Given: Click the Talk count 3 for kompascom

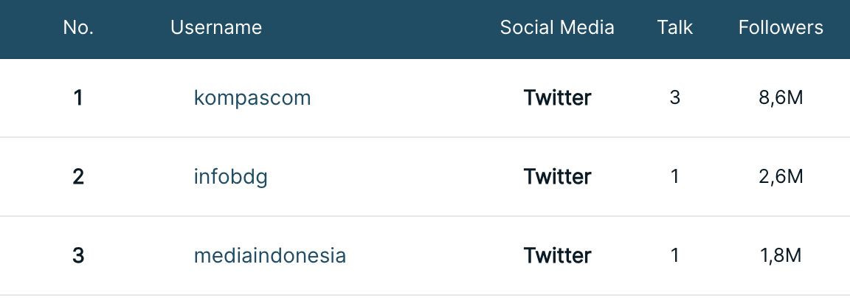Looking at the screenshot, I should [x=674, y=98].
